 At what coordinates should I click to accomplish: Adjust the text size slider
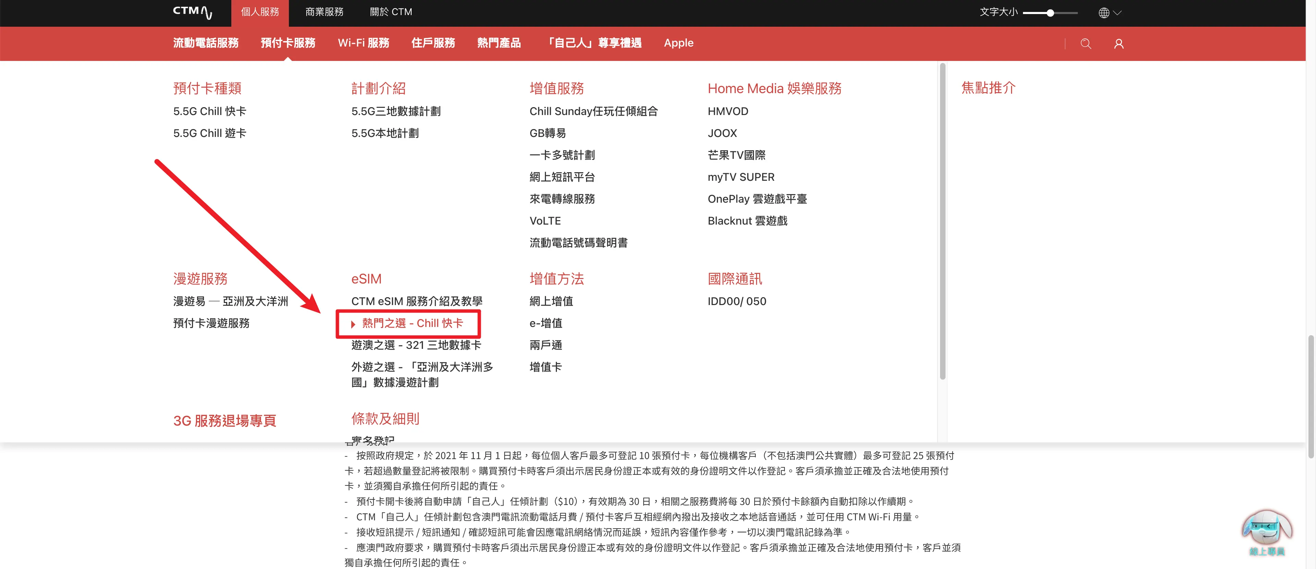1050,13
